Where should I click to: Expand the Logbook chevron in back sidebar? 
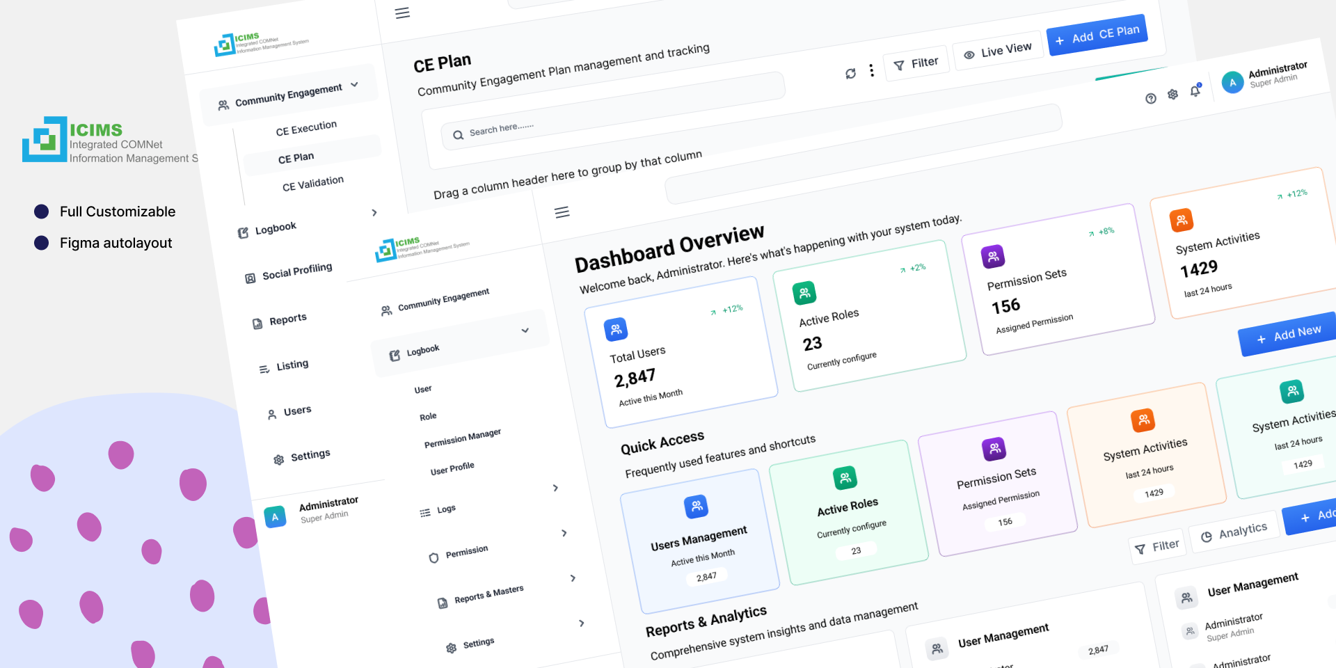(374, 213)
